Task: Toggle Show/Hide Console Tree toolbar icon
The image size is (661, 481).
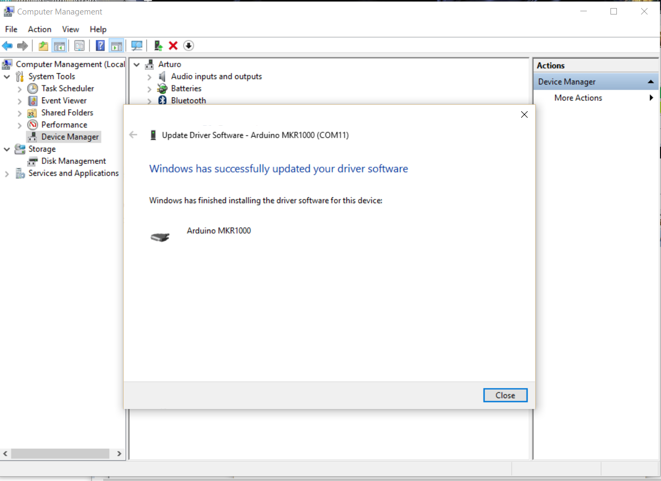Action: [59, 46]
